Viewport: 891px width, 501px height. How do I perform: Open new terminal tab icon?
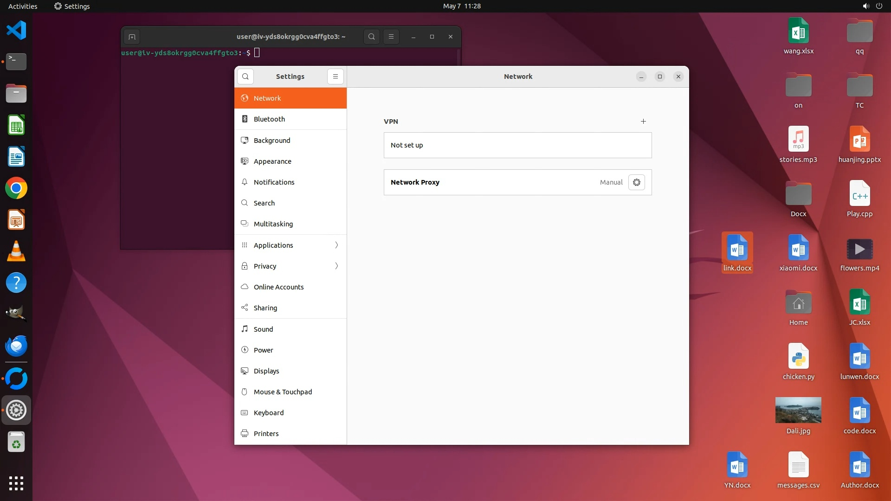coord(132,37)
